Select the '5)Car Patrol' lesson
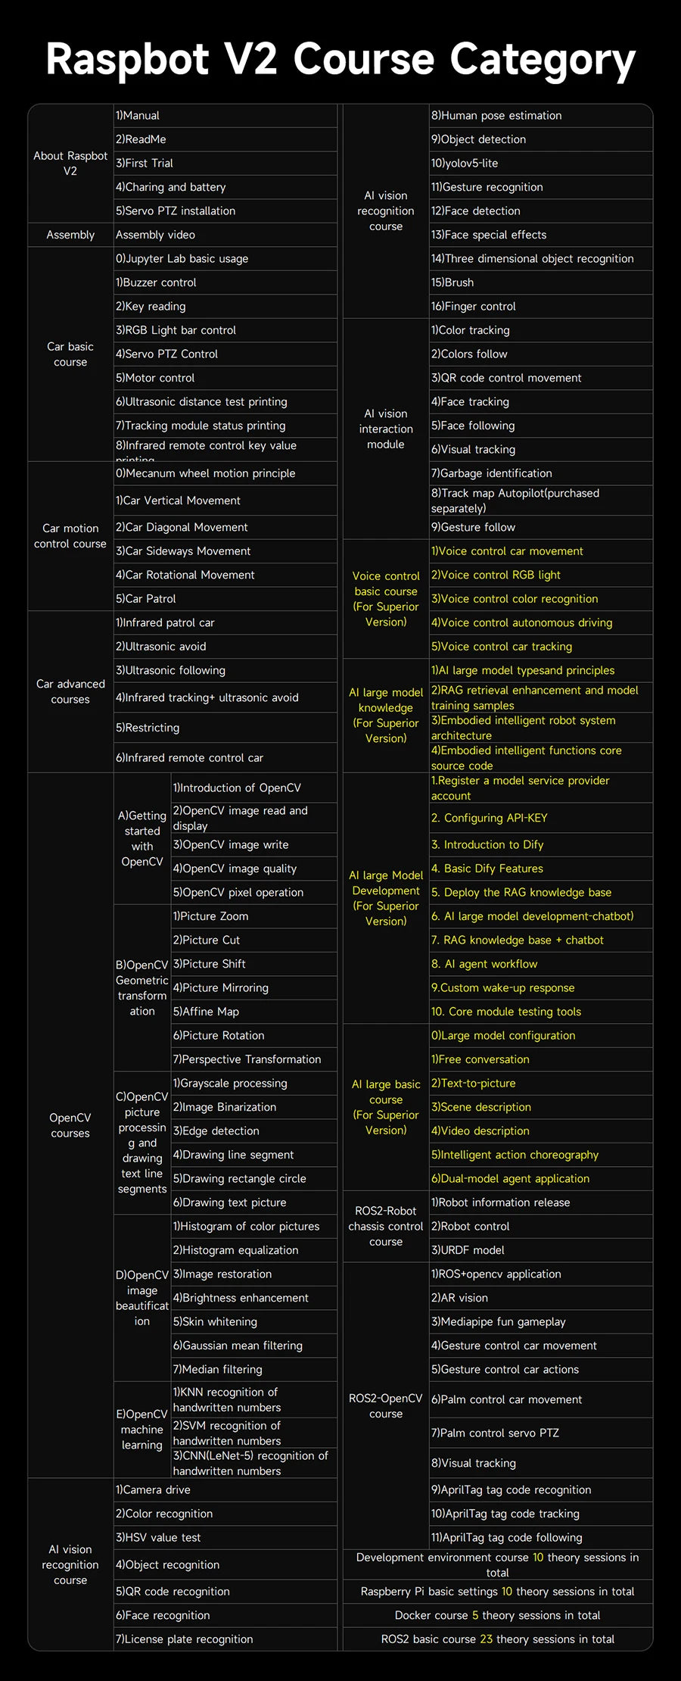Screen dimensions: 681x1681 pyautogui.click(x=146, y=599)
